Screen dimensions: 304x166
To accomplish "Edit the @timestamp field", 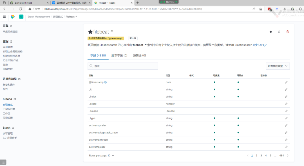I will 286,82.
